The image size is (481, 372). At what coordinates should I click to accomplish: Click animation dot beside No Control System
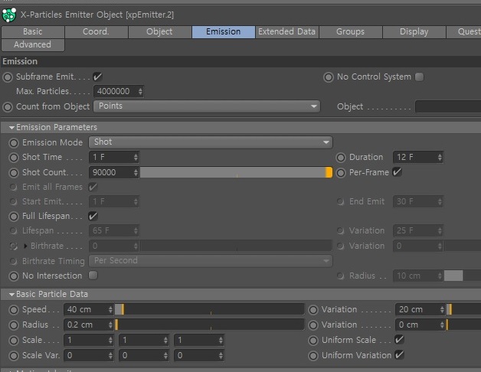tap(329, 77)
